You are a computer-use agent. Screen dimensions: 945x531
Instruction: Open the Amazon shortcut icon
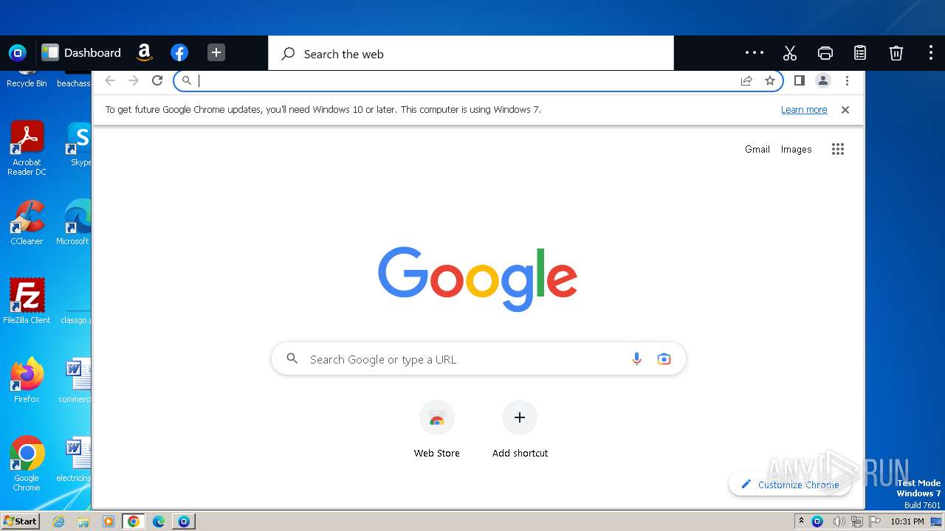tap(145, 52)
